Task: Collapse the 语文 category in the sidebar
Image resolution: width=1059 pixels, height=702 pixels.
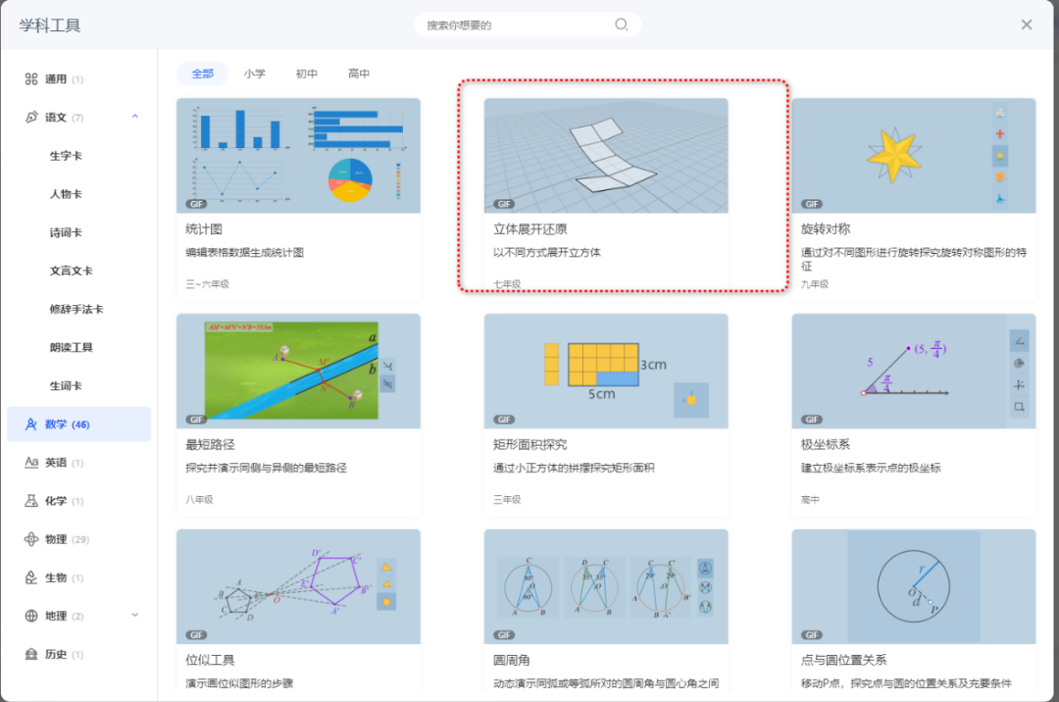Action: [135, 117]
